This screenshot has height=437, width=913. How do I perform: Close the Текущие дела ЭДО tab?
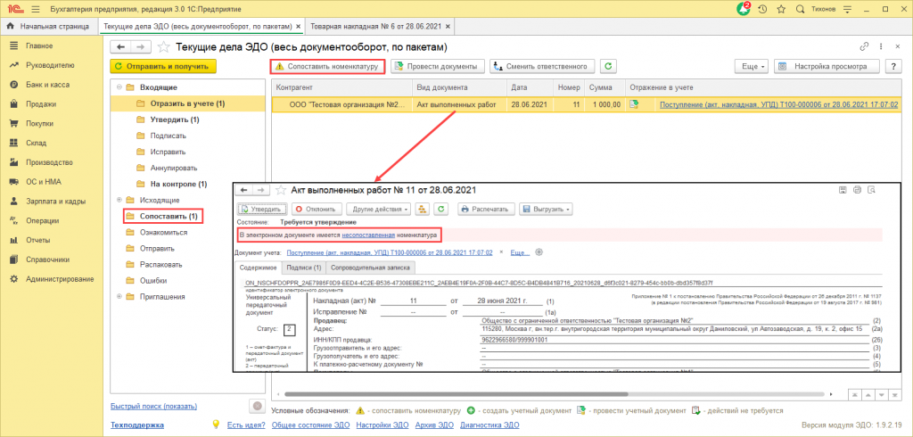point(298,26)
